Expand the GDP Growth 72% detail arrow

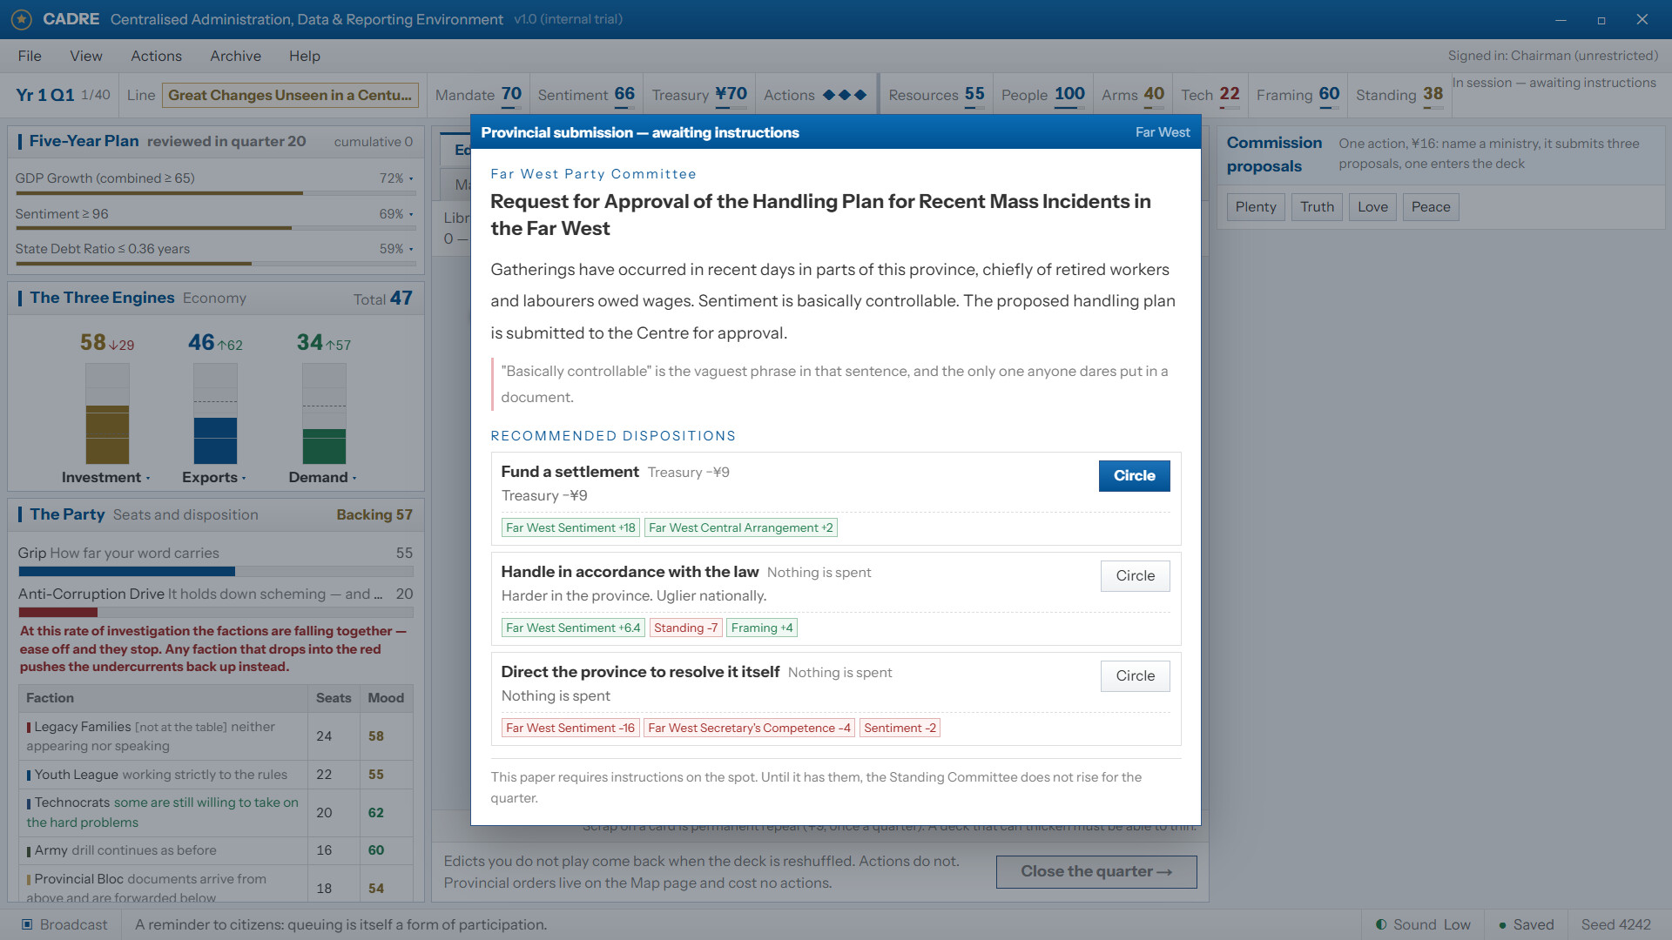tap(411, 178)
